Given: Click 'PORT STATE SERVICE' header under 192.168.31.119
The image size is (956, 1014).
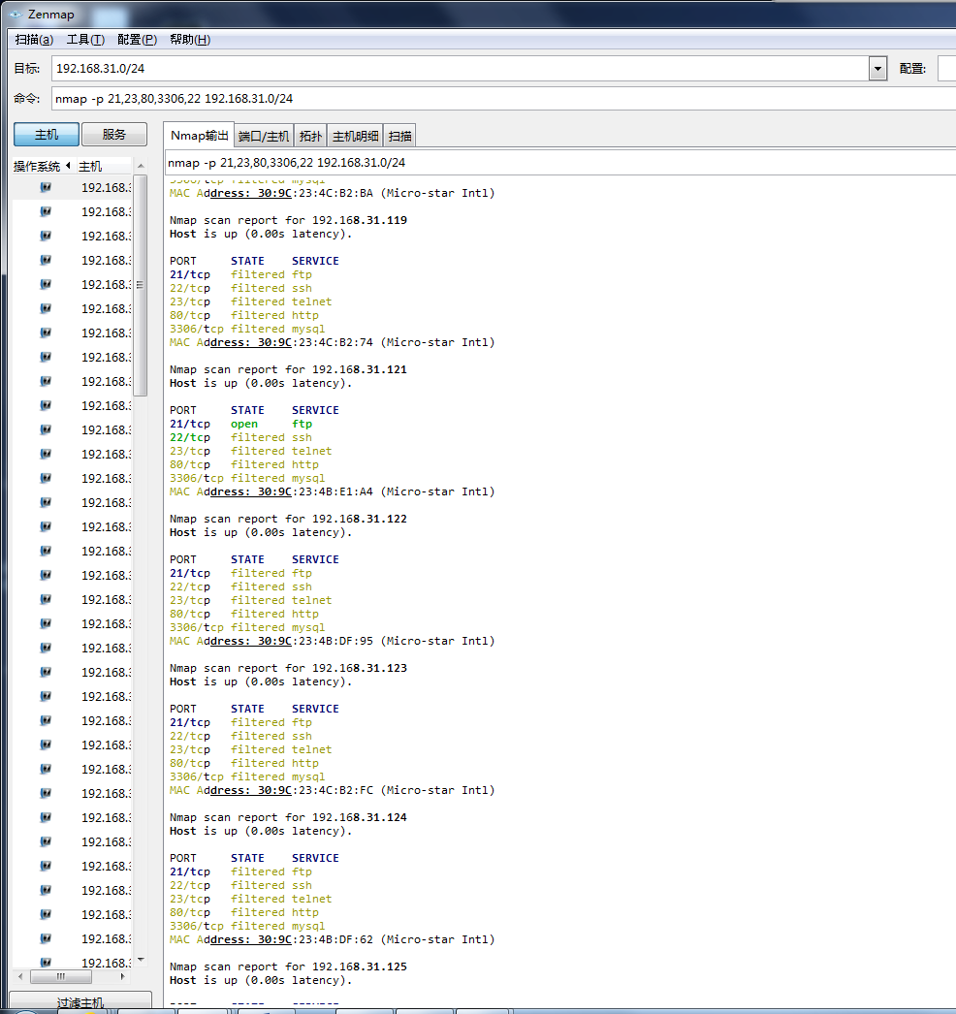Looking at the screenshot, I should (x=254, y=262).
